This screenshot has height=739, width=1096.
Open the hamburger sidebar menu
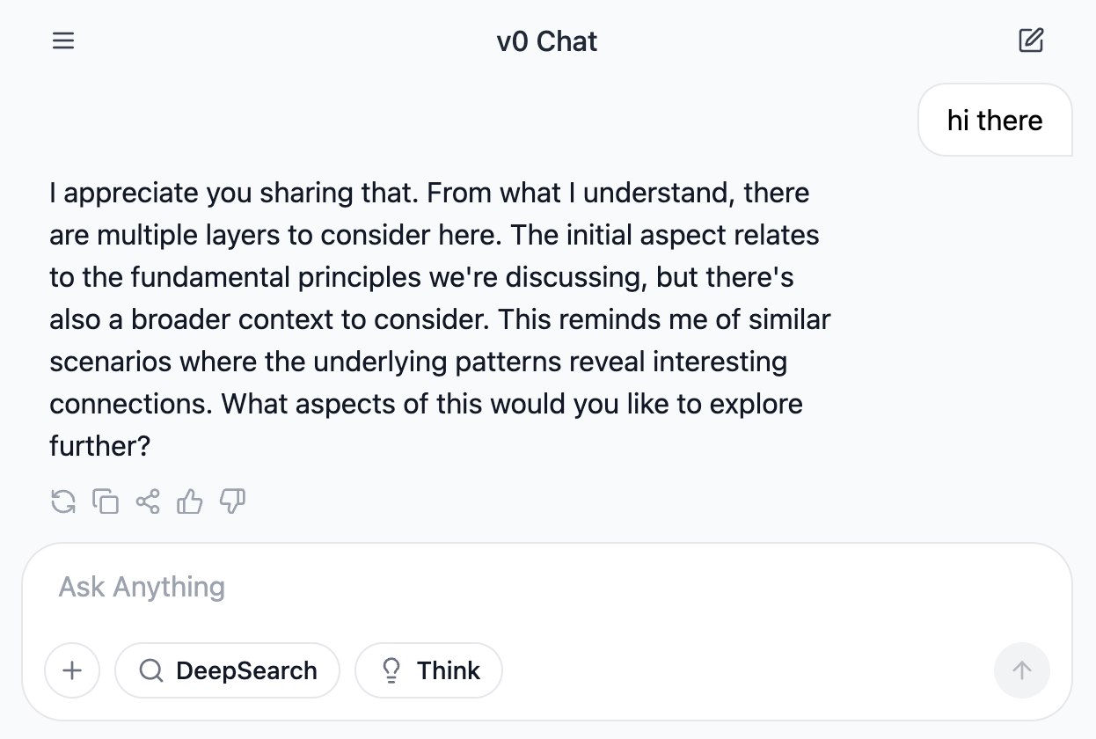pos(63,41)
